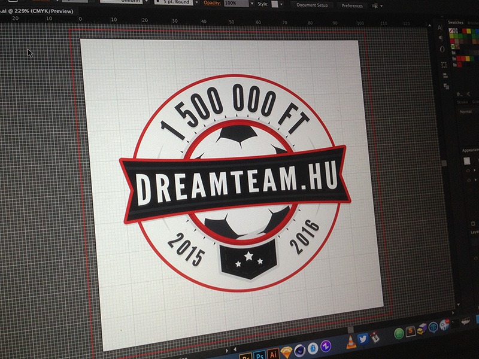This screenshot has height=359, width=479.
Task: Pick the red swatch in top row
Action: [464, 31]
